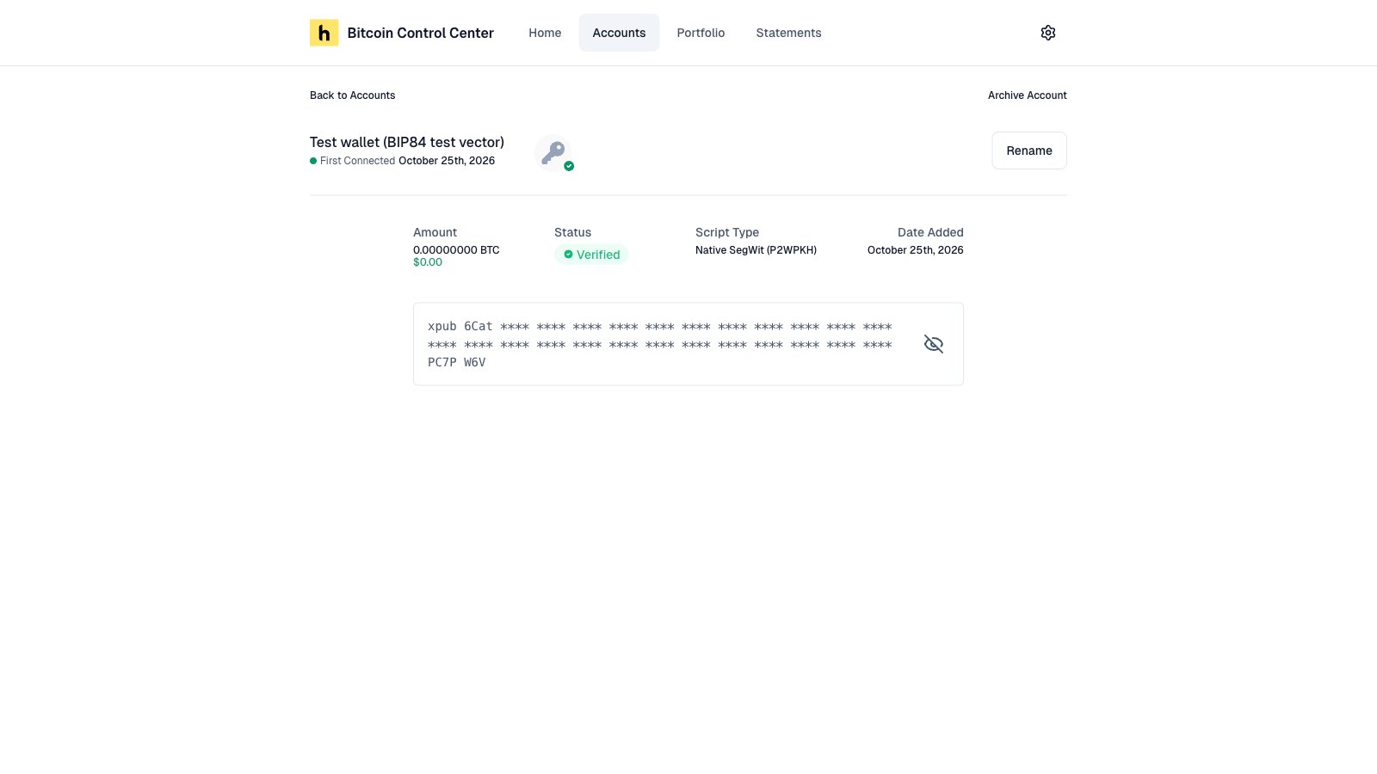Click the green '$0.00' value

[x=428, y=262]
